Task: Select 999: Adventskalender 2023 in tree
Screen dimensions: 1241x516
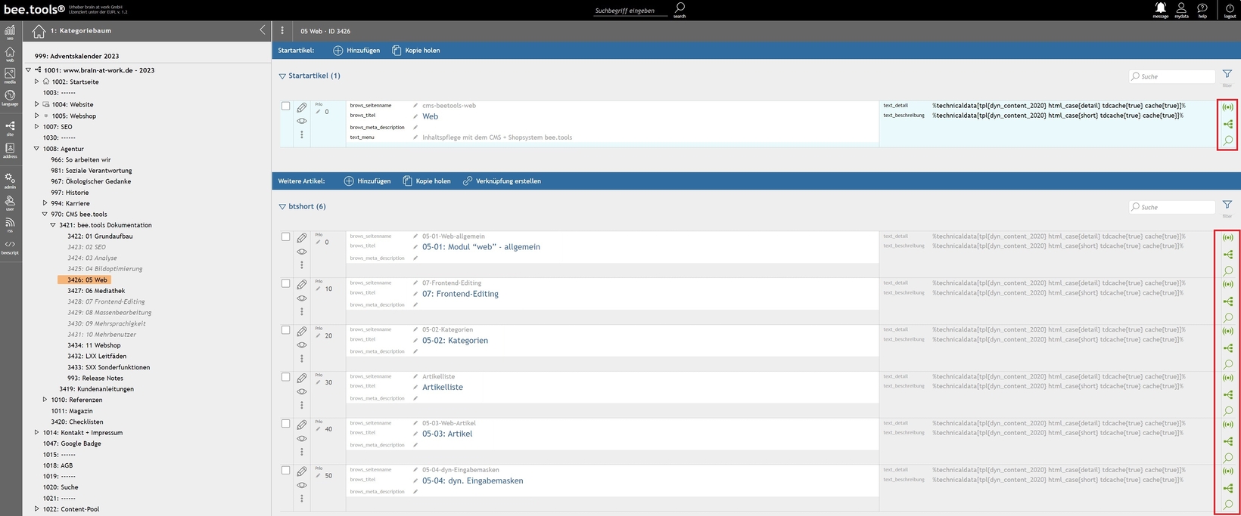Action: (76, 56)
